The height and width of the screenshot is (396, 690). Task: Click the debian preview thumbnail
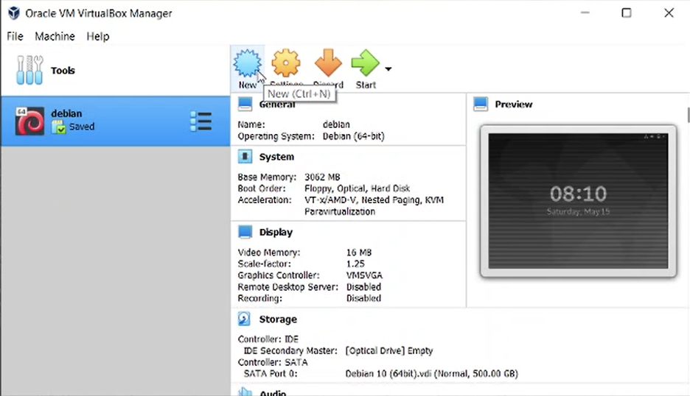pos(578,201)
